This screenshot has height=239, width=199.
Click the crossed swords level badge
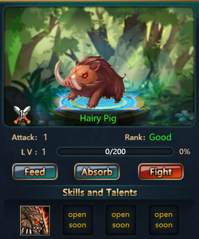(x=22, y=115)
